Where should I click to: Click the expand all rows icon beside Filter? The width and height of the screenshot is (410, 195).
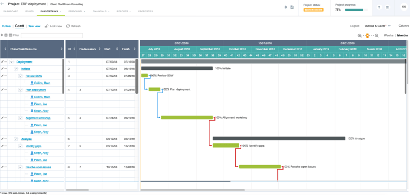pyautogui.click(x=6, y=35)
